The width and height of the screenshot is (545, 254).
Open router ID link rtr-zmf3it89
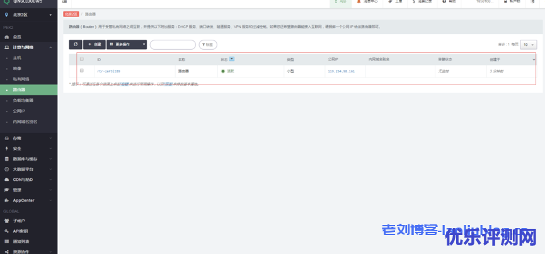tap(108, 71)
